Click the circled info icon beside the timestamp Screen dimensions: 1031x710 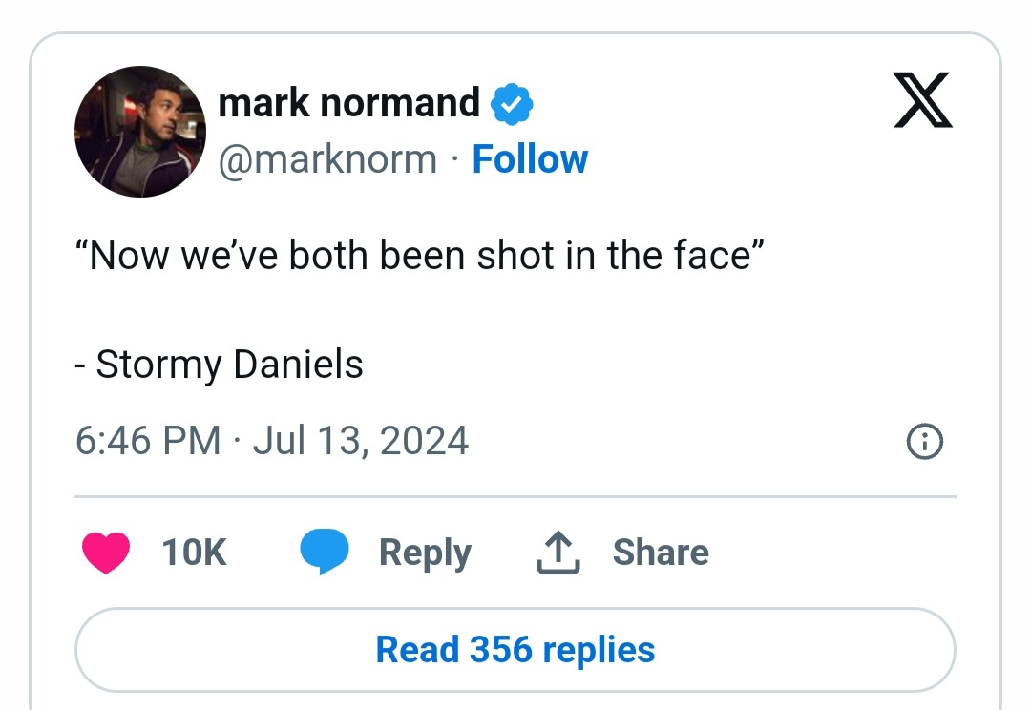click(924, 441)
